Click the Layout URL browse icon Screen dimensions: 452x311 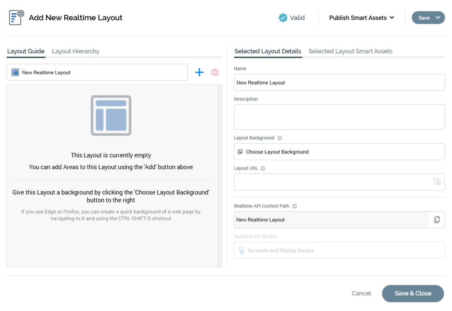pos(437,182)
